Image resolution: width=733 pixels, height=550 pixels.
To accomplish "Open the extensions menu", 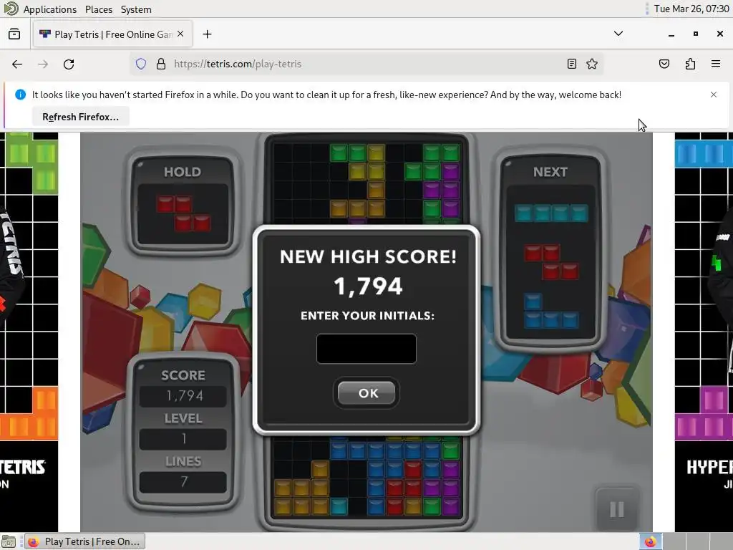I will pos(690,64).
